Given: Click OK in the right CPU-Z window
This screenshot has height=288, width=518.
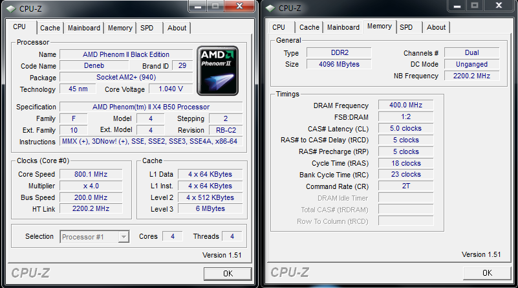Looking at the screenshot, I should 487,272.
